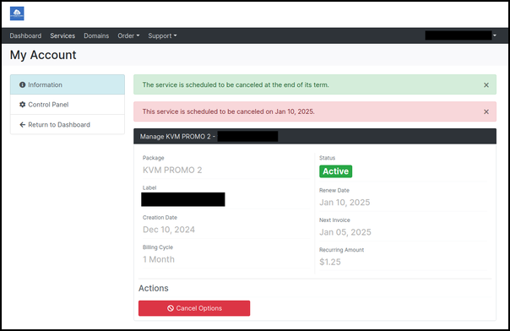This screenshot has width=510, height=331.
Task: Expand the Support dropdown menu
Action: pyautogui.click(x=162, y=35)
